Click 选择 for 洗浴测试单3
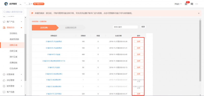The image size is (204, 96). point(138,74)
